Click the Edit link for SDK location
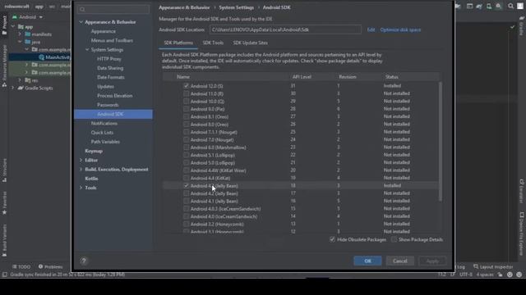Image resolution: width=526 pixels, height=295 pixels. tap(371, 29)
